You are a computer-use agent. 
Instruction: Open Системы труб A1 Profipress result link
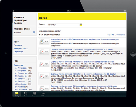(x=82, y=62)
